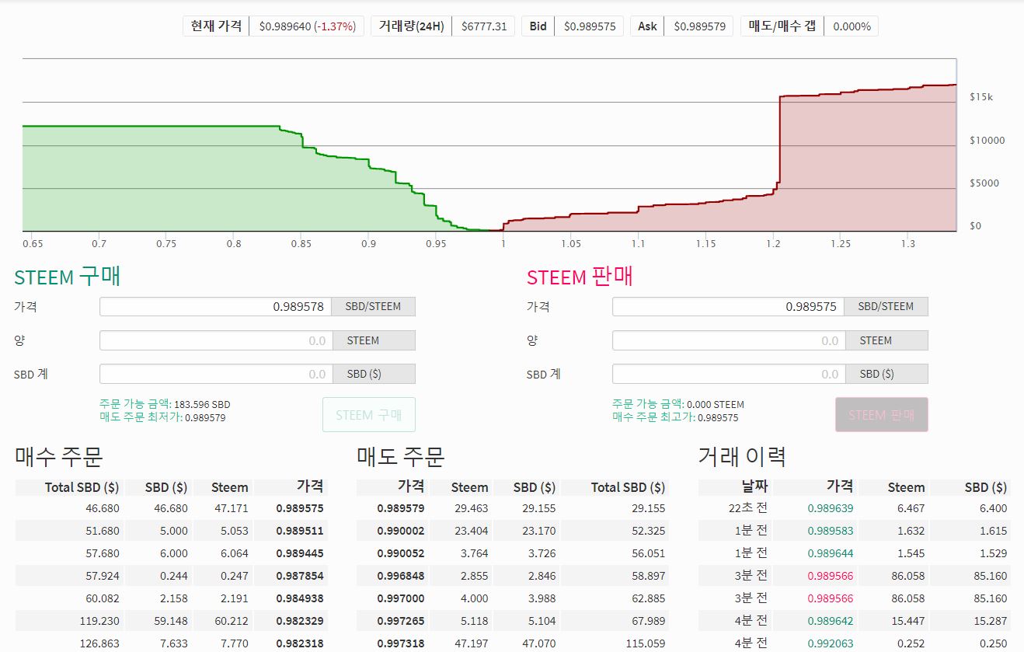Click trade history price 0.992063
This screenshot has width=1024, height=652.
(x=831, y=643)
